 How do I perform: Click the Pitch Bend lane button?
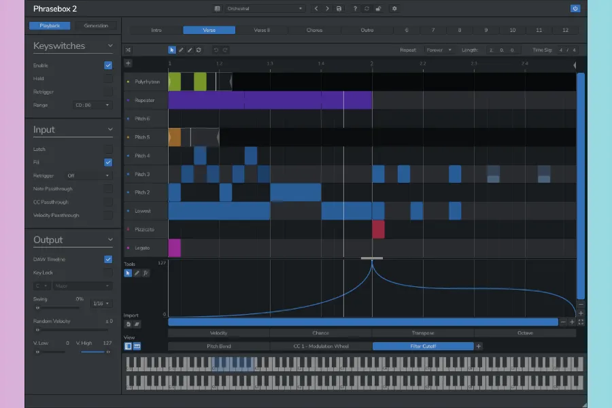tap(218, 346)
